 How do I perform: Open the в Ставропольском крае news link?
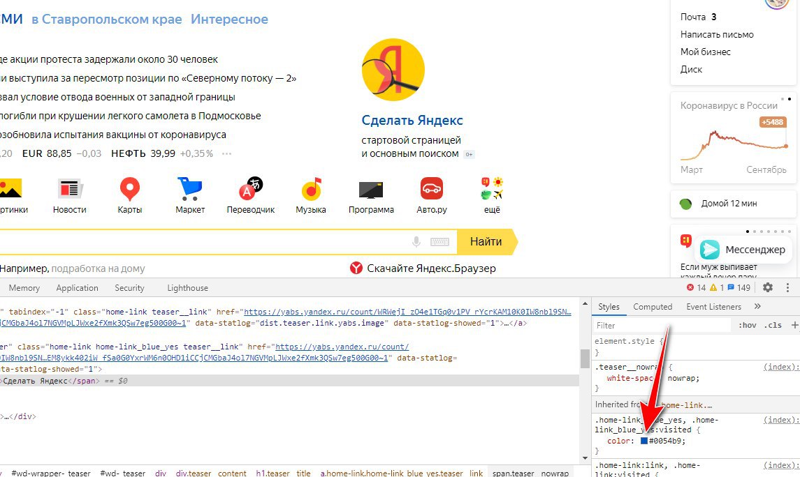tap(107, 20)
